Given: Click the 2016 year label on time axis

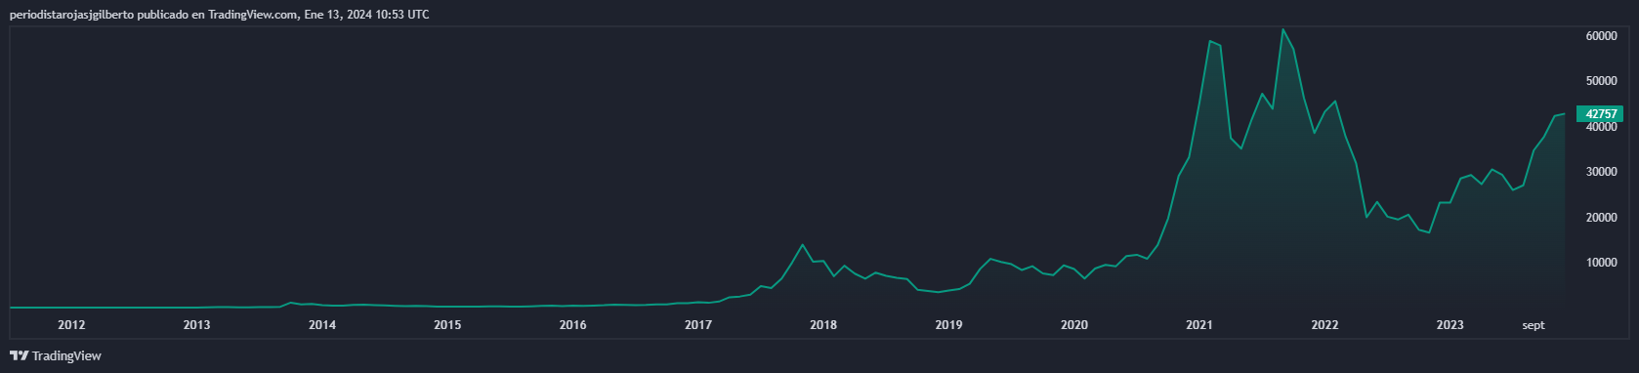Looking at the screenshot, I should coord(572,325).
